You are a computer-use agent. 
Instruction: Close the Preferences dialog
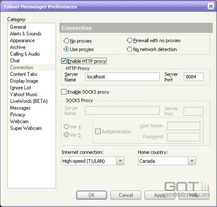pos(211,6)
